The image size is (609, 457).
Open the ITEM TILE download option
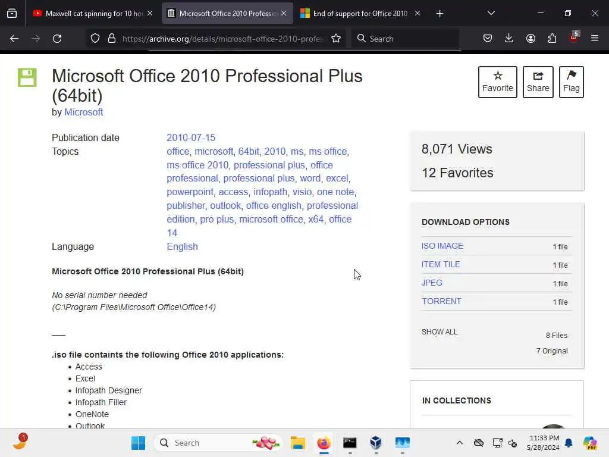(x=441, y=264)
